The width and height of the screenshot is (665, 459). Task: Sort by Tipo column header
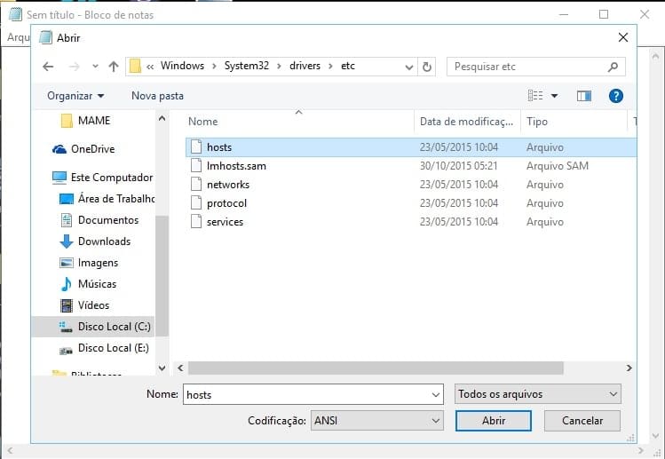coord(574,122)
